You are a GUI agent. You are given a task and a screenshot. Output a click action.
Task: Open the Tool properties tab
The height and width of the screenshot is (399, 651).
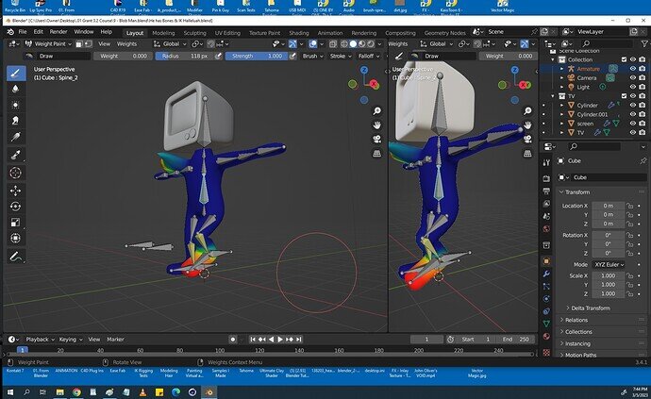(546, 163)
